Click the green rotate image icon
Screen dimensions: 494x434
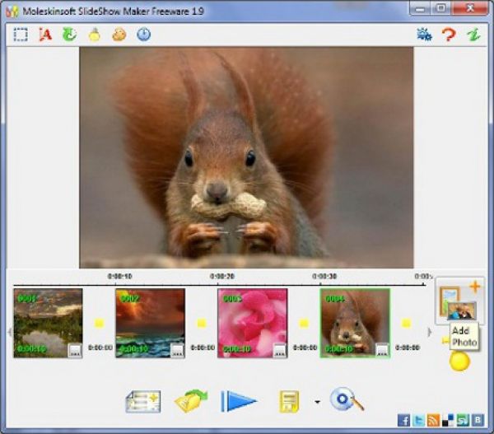click(69, 35)
